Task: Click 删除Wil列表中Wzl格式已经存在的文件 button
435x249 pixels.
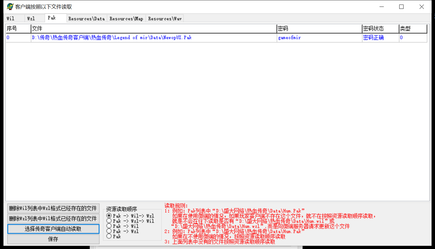Action: [53, 208]
